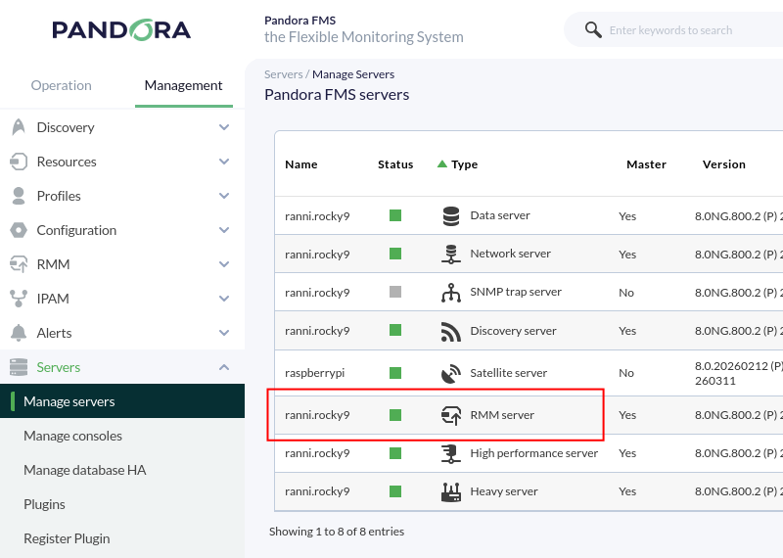This screenshot has width=783, height=558.
Task: Sort table by Name column
Action: (301, 164)
